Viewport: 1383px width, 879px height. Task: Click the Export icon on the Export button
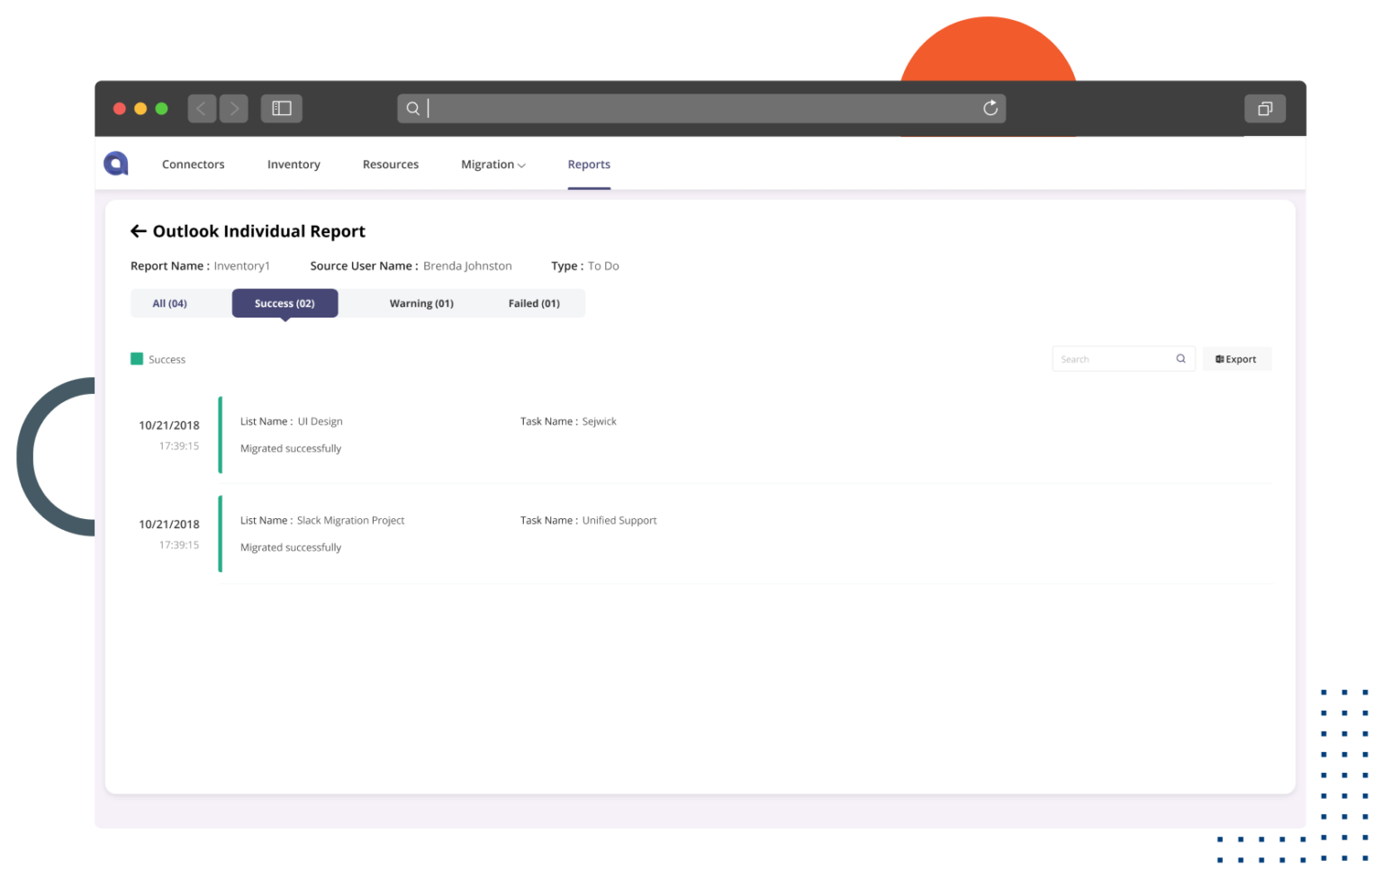click(x=1221, y=358)
